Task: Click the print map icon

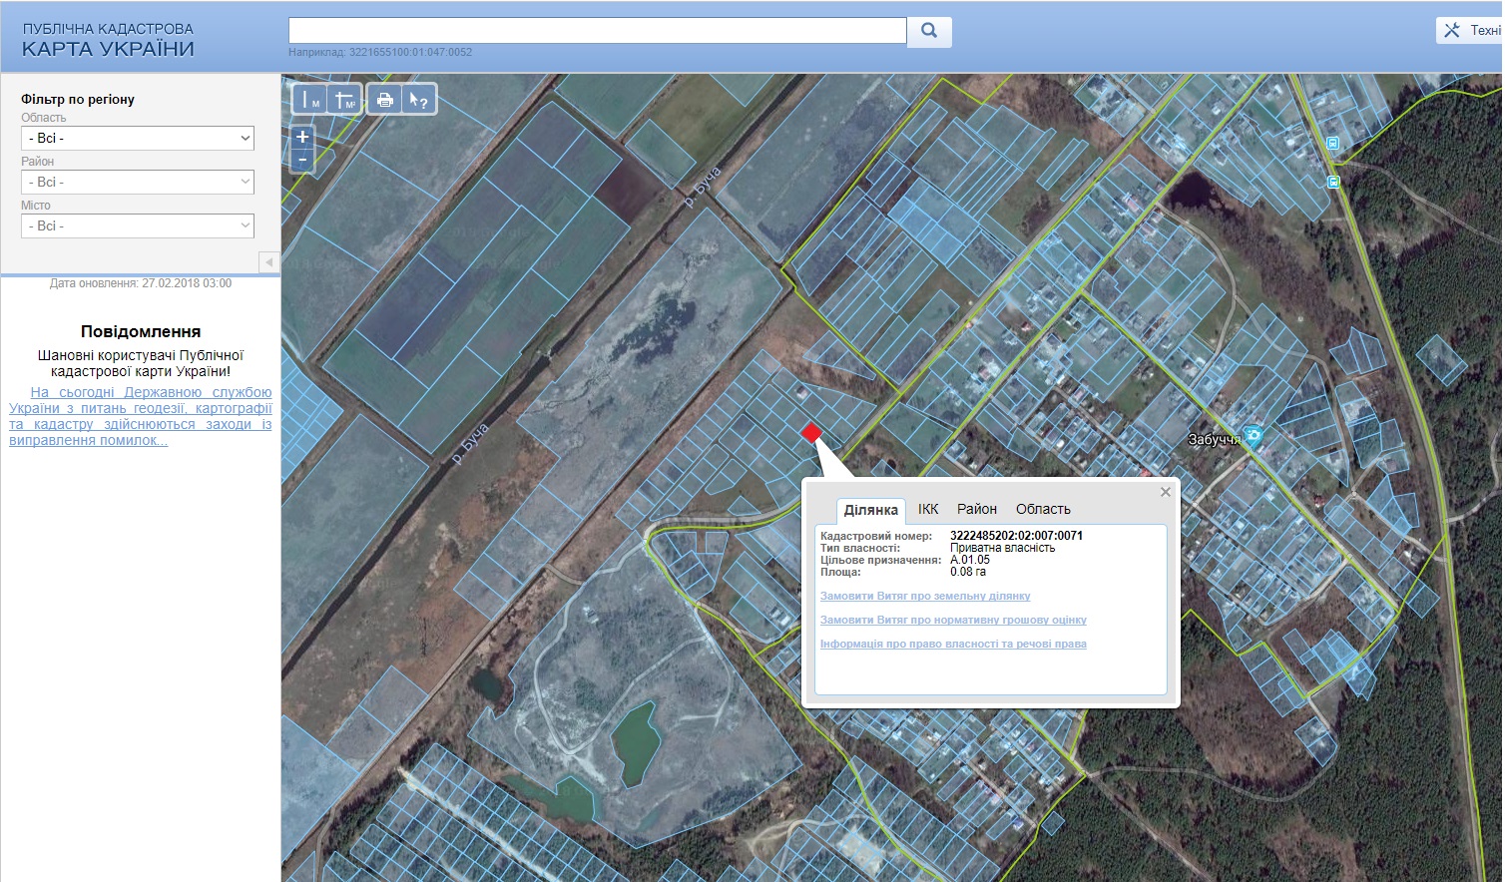Action: point(385,100)
